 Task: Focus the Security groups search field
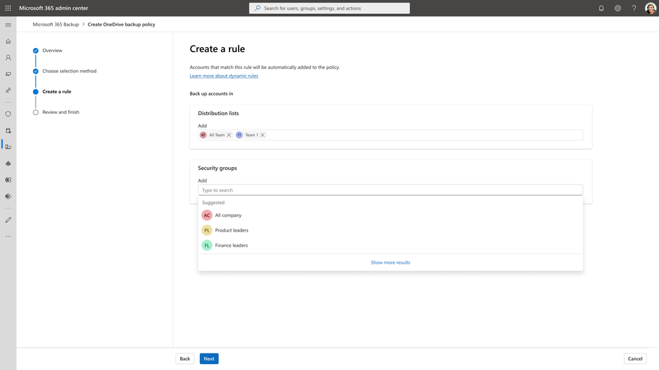click(391, 190)
